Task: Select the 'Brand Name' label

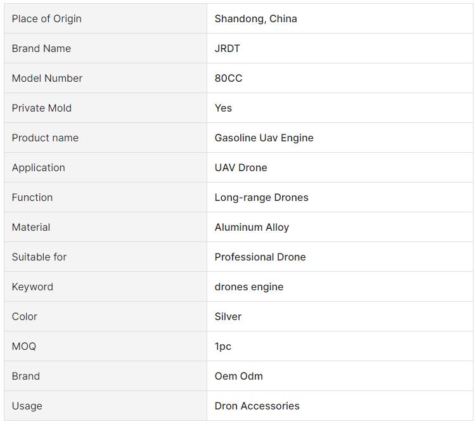Action: (41, 48)
